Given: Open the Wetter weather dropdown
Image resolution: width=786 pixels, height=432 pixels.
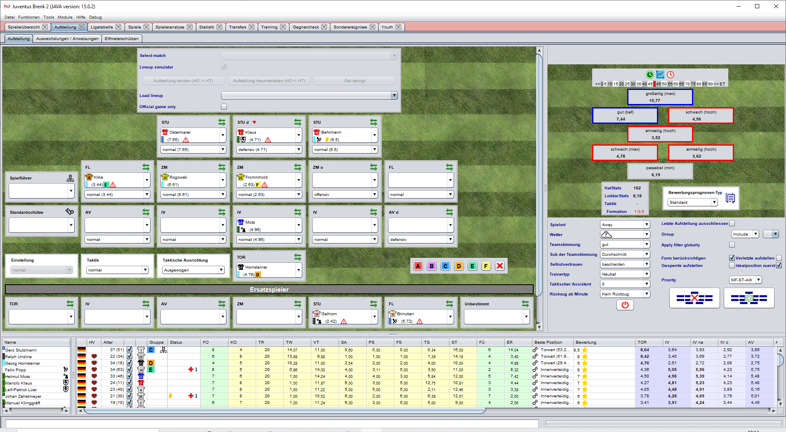Looking at the screenshot, I should click(x=625, y=234).
